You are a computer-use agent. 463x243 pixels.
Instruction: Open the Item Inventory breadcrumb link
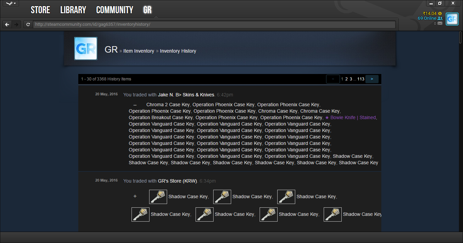point(139,51)
